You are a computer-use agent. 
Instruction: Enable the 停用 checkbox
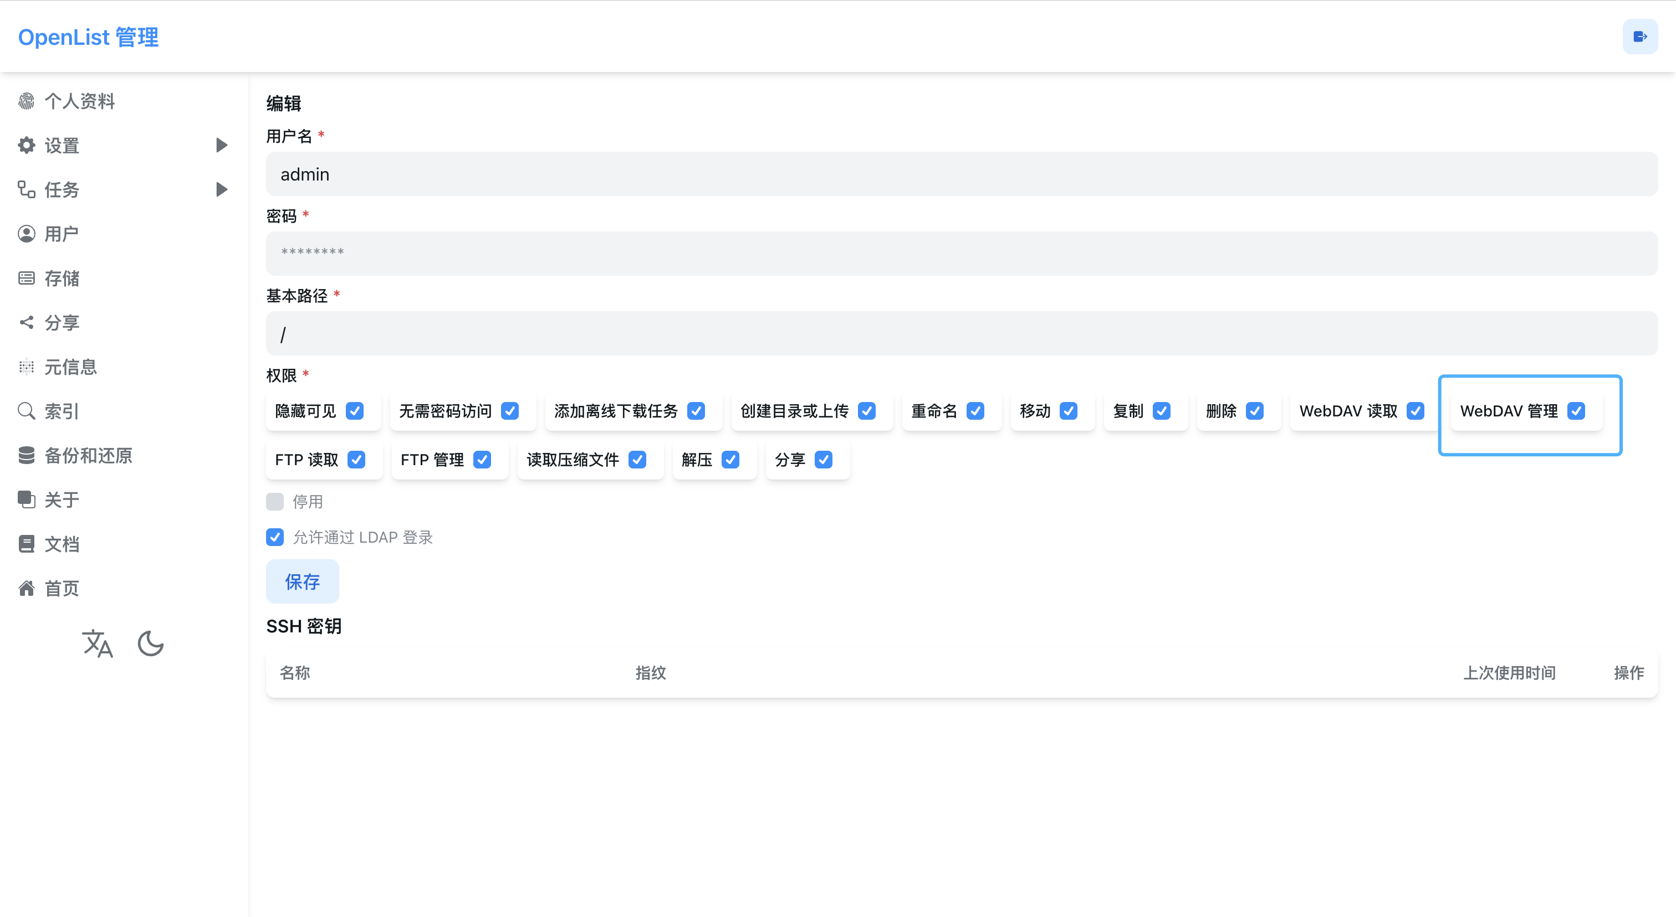point(274,501)
